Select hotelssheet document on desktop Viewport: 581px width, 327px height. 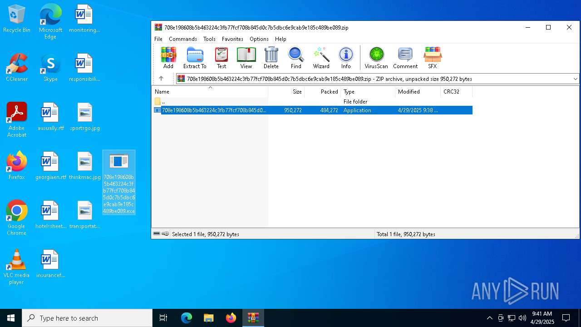coord(50,215)
